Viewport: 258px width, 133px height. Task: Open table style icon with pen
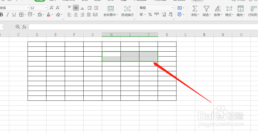click(x=180, y=15)
